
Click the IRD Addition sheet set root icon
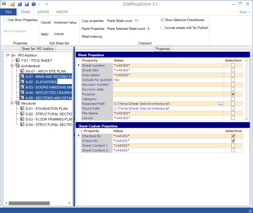click(13, 55)
